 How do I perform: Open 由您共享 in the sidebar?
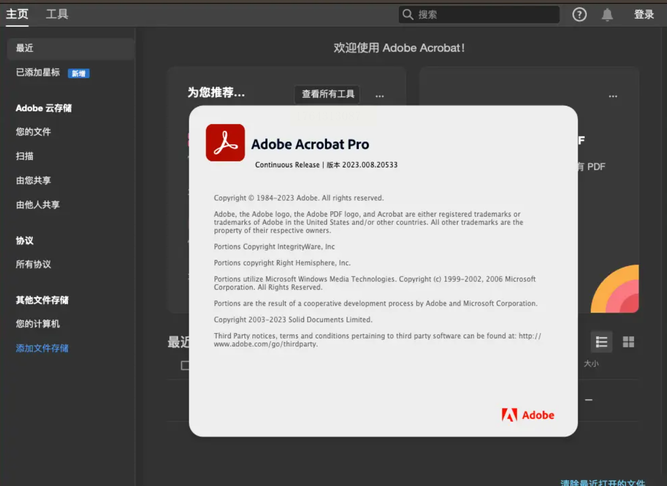coord(33,180)
